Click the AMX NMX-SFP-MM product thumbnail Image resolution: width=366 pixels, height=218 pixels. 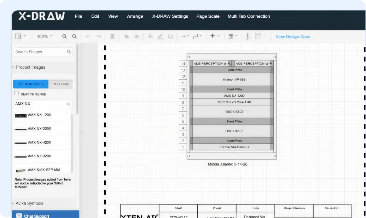21,170
